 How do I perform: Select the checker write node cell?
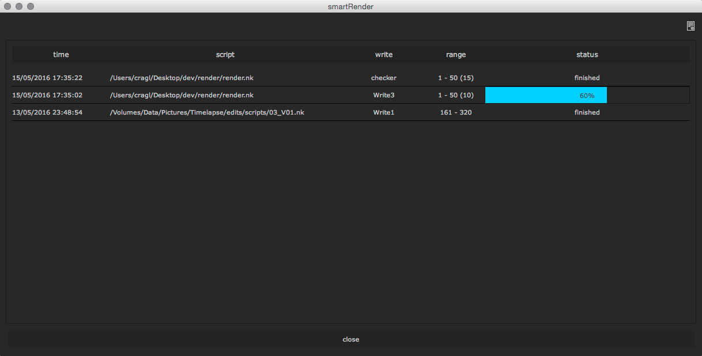pos(384,78)
